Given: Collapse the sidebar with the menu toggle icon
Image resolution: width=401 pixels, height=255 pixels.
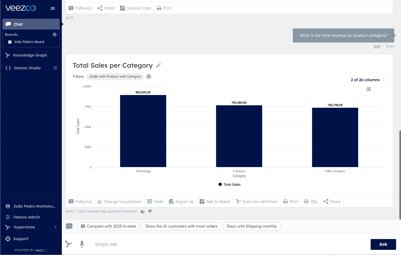Looking at the screenshot, I should tap(53, 8).
